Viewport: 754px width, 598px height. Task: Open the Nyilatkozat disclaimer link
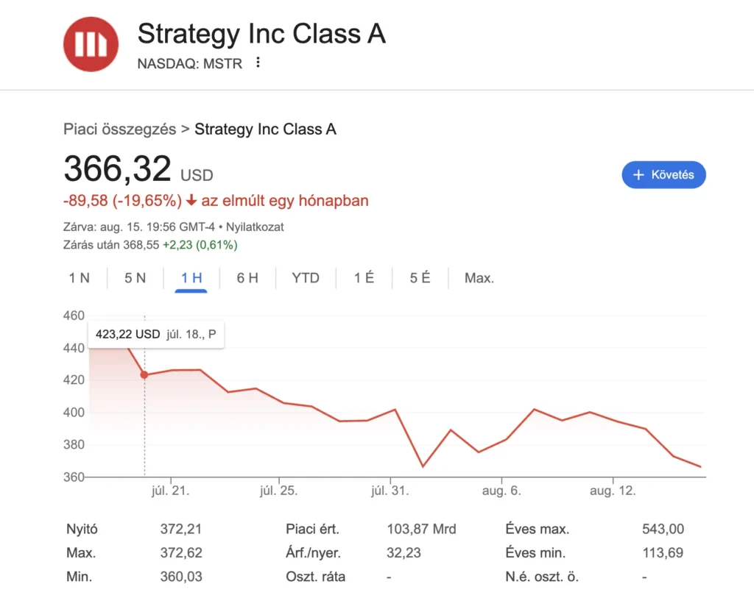click(256, 227)
